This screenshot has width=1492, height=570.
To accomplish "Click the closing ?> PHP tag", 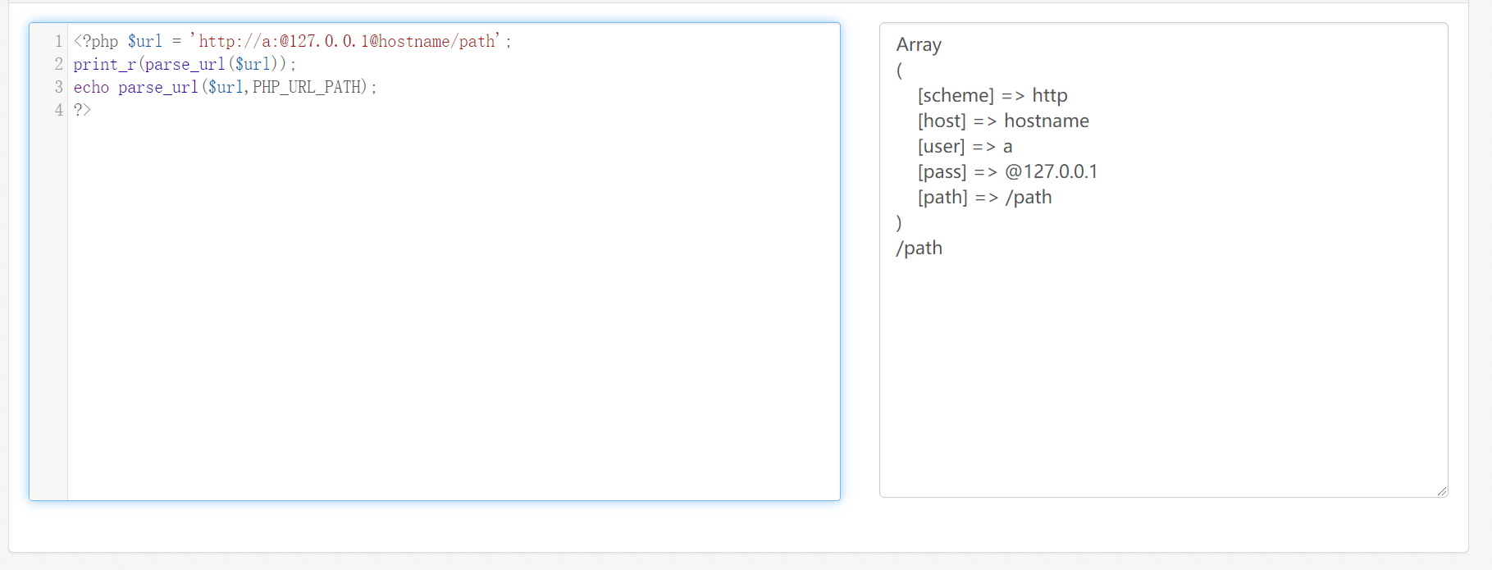I will (82, 110).
